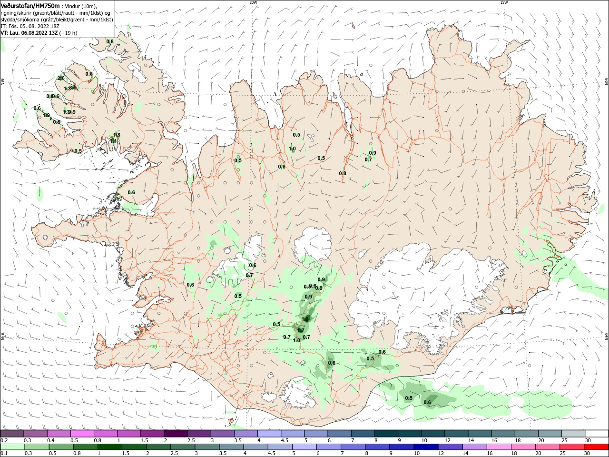Image resolution: width=609 pixels, height=457 pixels.
Task: Select darkest green bottom legend swatch at 1
Action: point(109,447)
